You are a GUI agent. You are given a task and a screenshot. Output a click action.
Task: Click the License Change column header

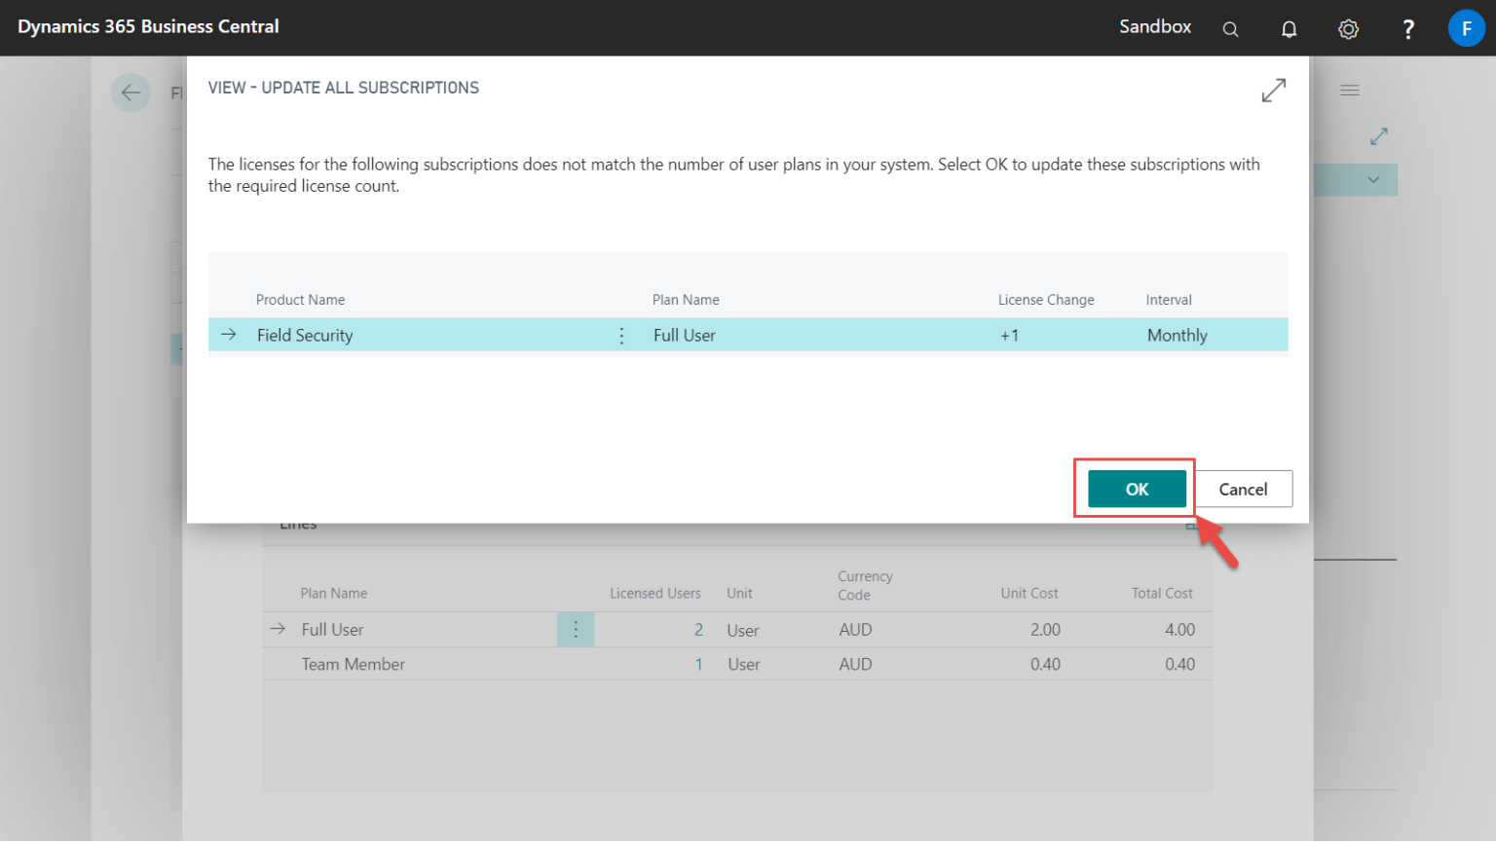click(x=1045, y=300)
